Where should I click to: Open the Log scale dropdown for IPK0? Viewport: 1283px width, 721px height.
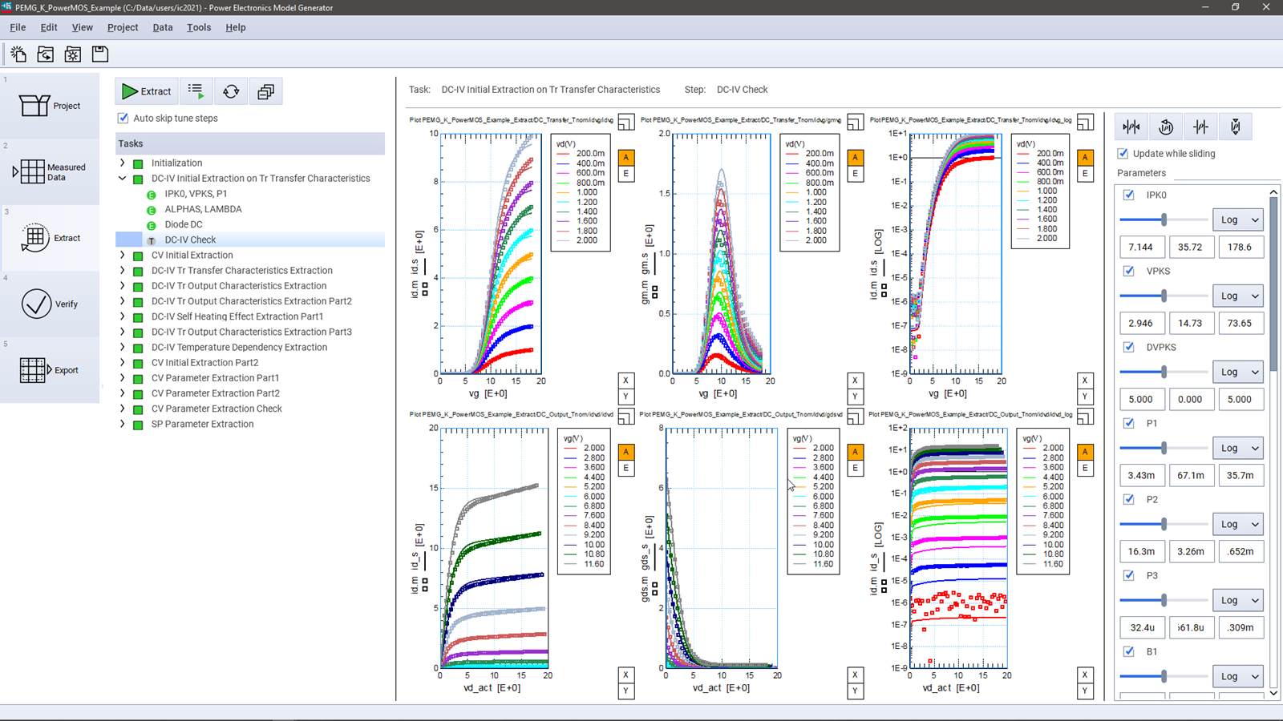1237,220
